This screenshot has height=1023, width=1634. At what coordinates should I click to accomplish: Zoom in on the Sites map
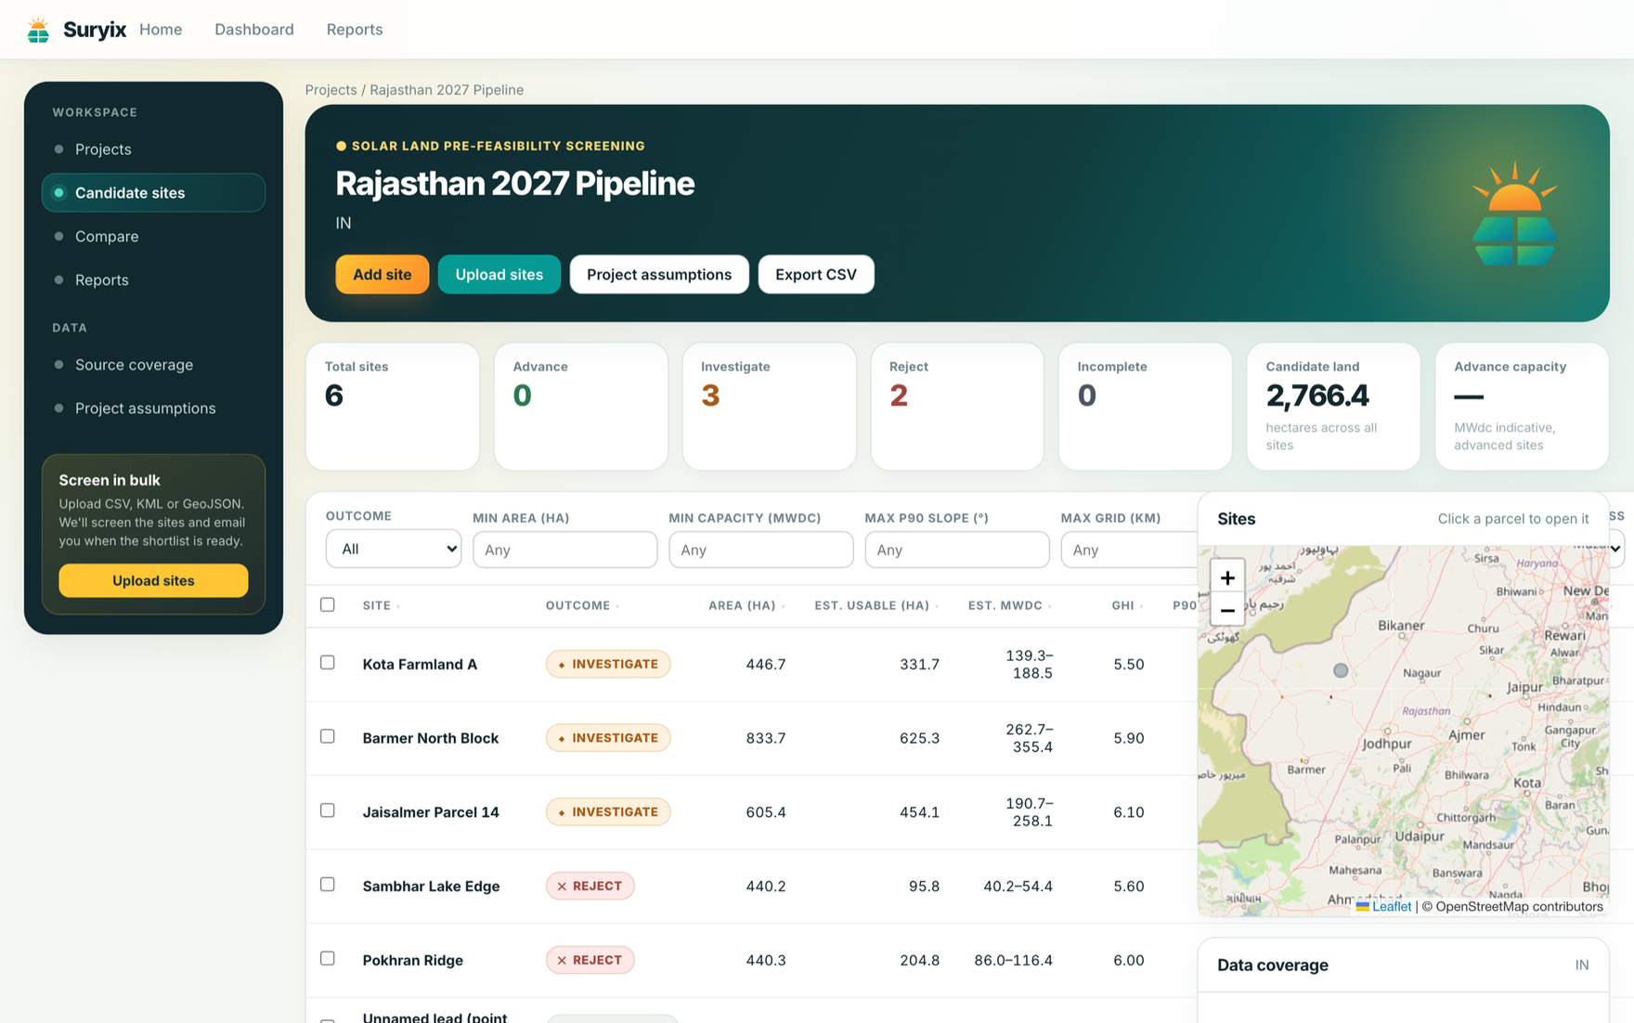pyautogui.click(x=1227, y=577)
